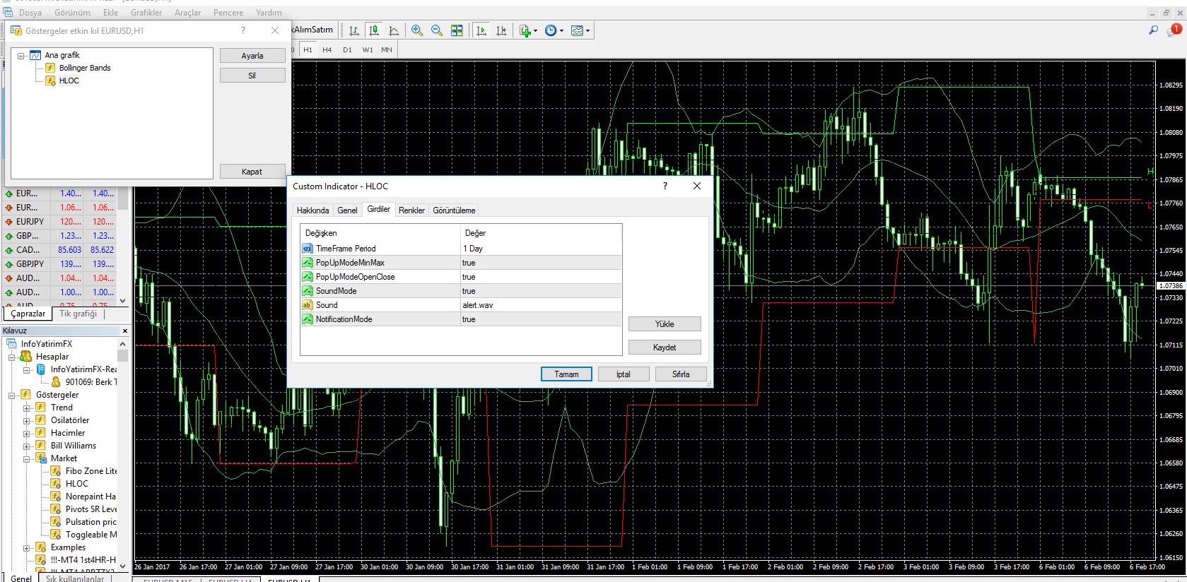This screenshot has height=582, width=1187.
Task: Click the Fibo Zone Lite indicator icon
Action: click(55, 471)
